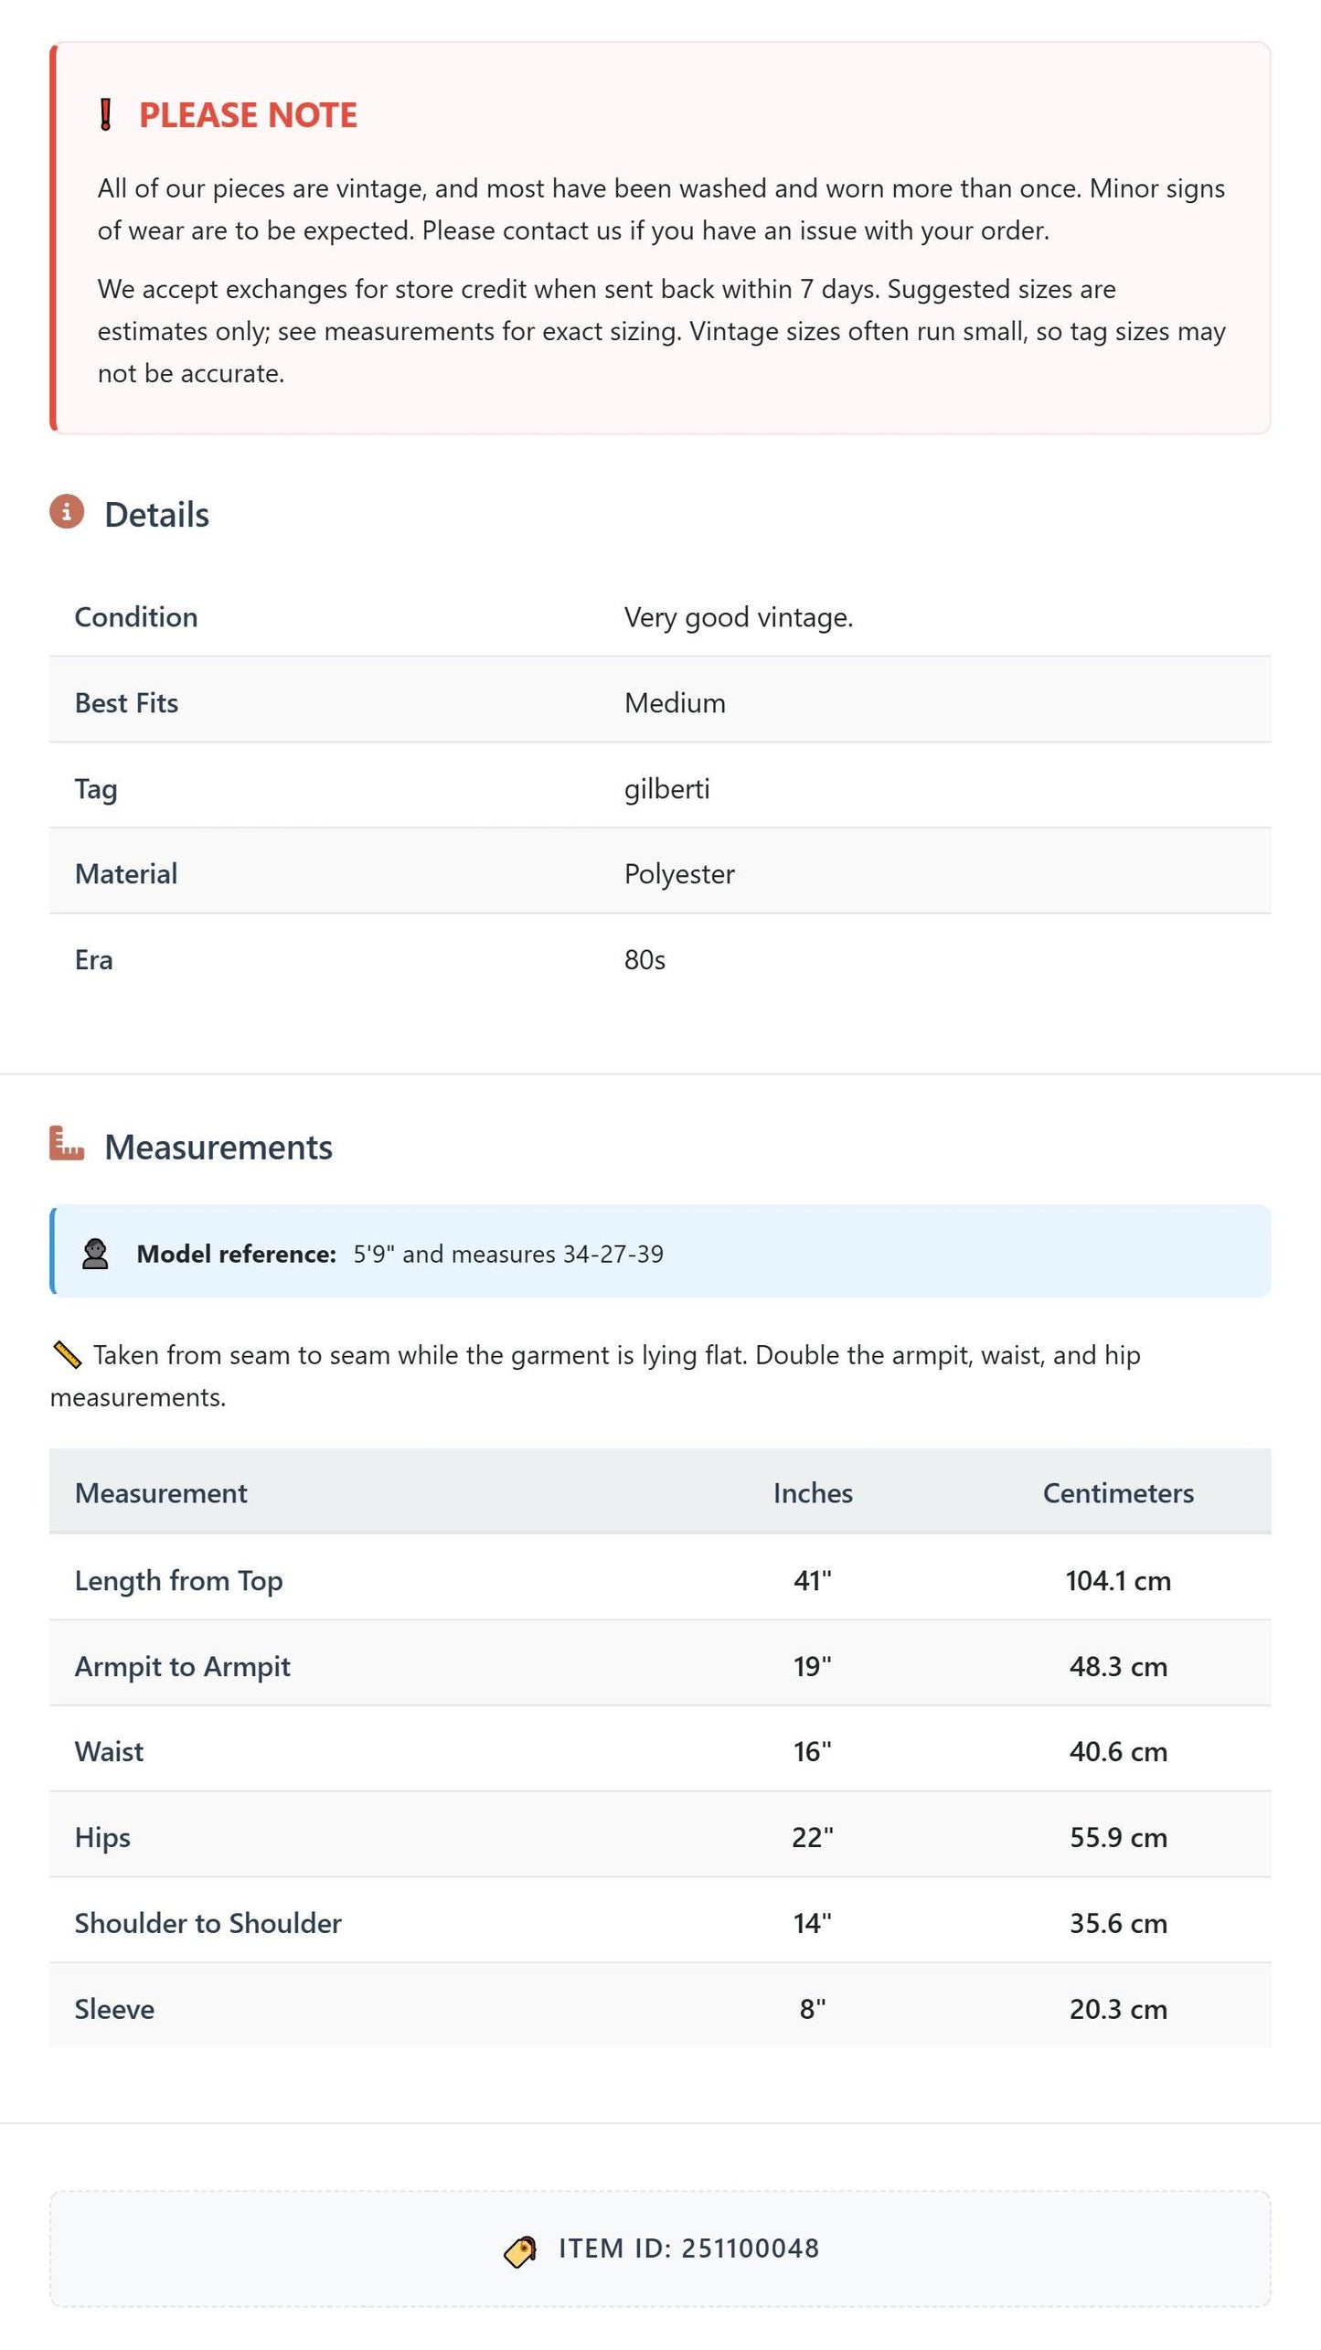Screen dimensions: 1321x2350
Task: Click the Measurement column header
Action: tap(161, 1493)
